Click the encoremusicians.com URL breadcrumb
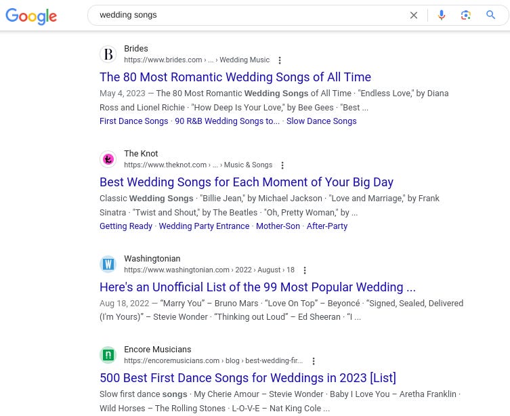The height and width of the screenshot is (416, 510). click(x=213, y=360)
